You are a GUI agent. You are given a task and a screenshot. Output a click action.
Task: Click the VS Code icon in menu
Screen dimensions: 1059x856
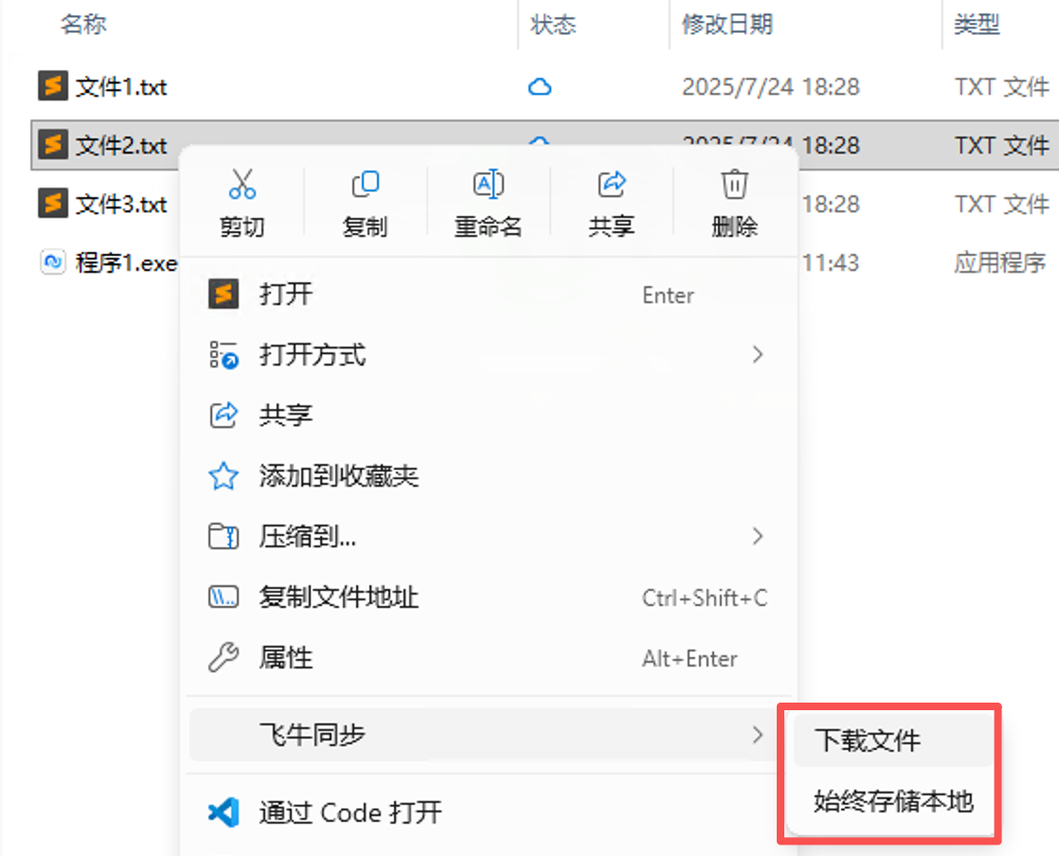point(224,812)
